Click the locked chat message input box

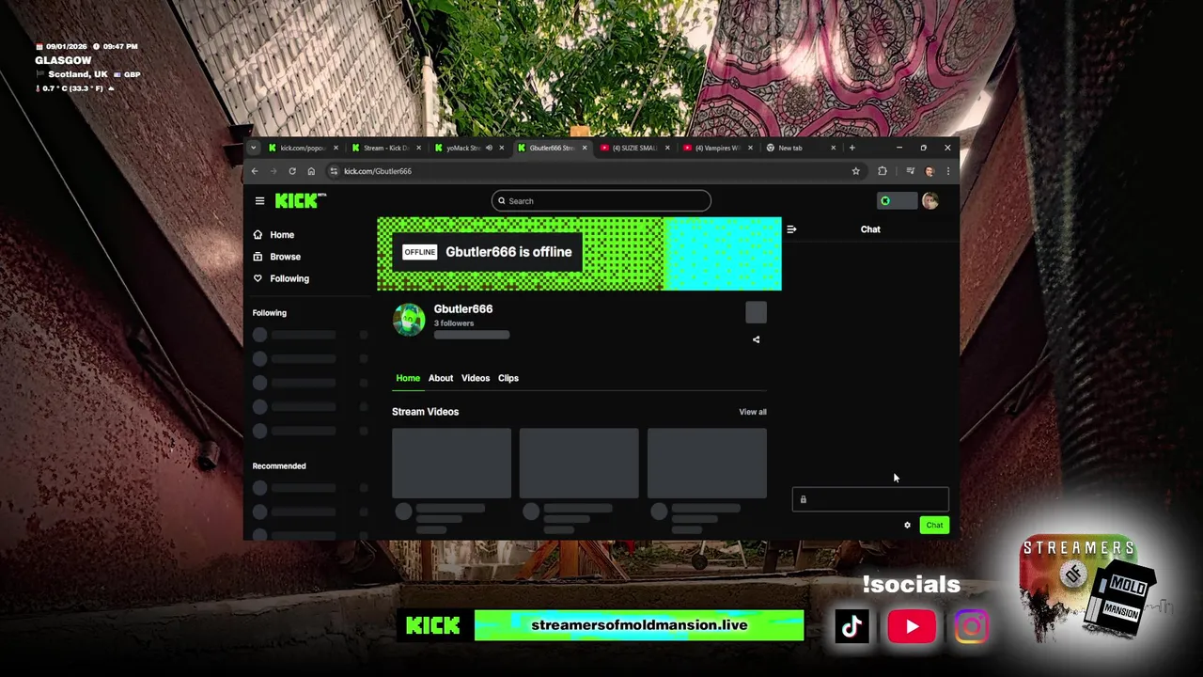pos(870,499)
